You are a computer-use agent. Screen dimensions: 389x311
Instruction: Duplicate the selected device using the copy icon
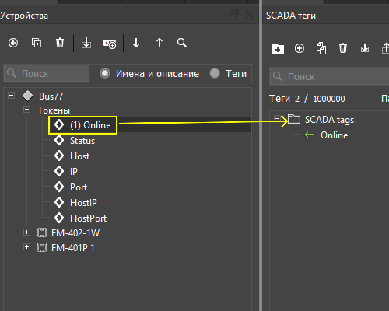click(37, 43)
